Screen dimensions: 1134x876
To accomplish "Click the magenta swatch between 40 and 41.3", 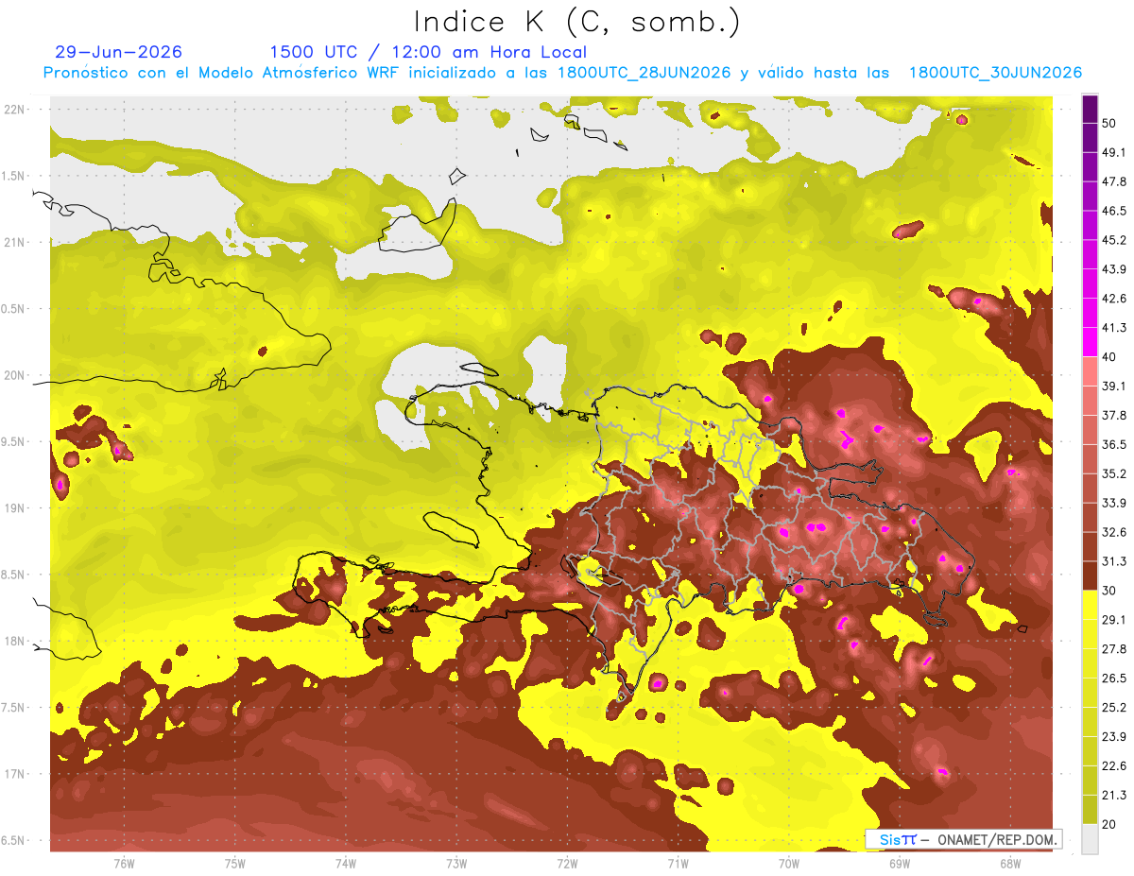I will (x=1090, y=342).
